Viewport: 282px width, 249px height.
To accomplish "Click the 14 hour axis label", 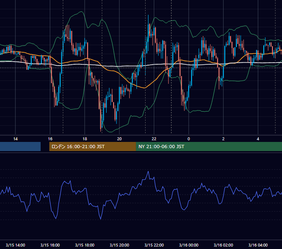I will coord(15,139).
